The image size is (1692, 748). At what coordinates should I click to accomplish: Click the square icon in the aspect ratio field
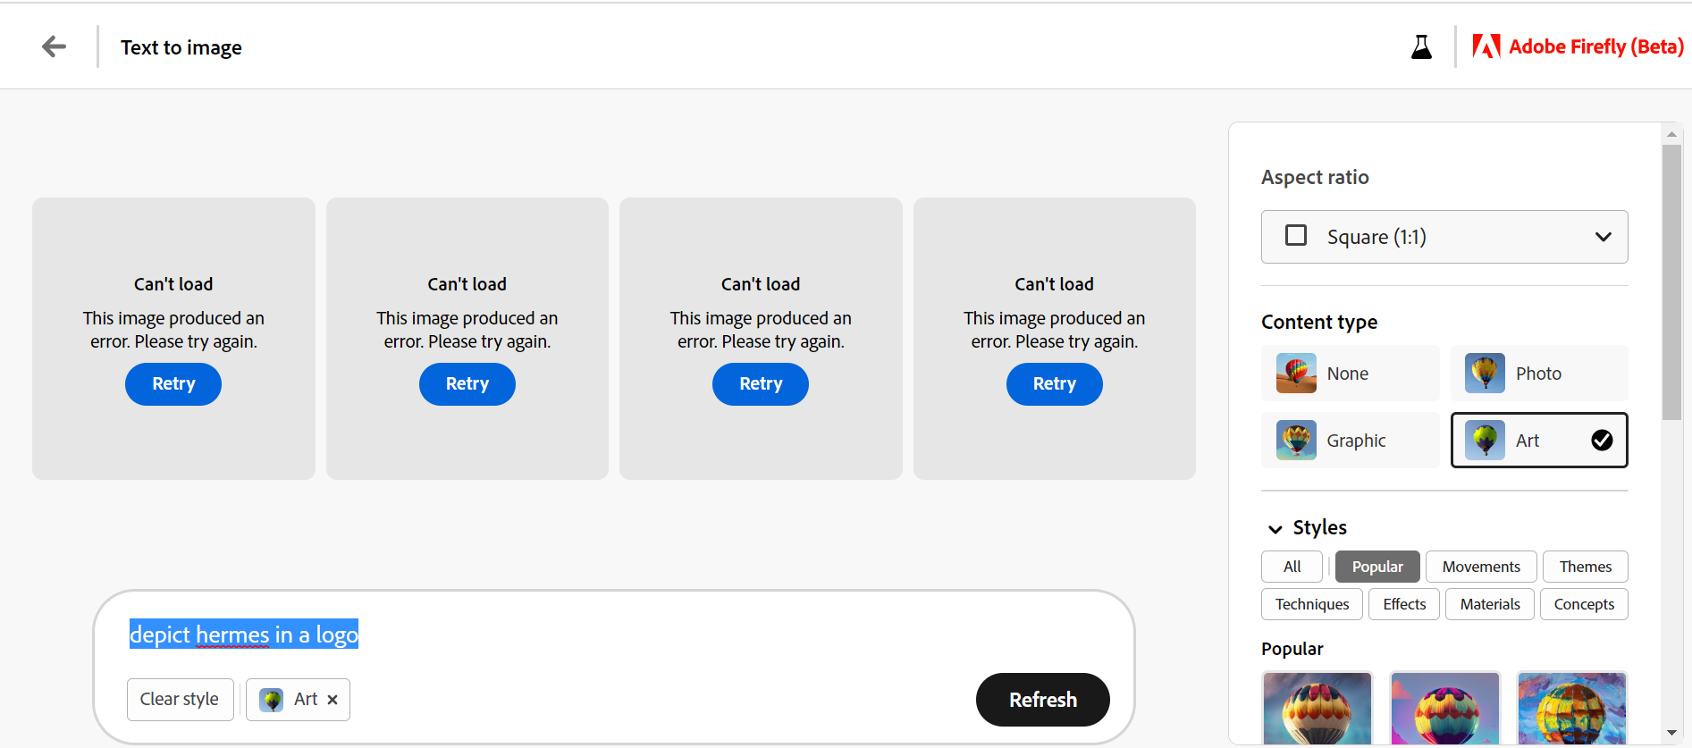tap(1295, 236)
